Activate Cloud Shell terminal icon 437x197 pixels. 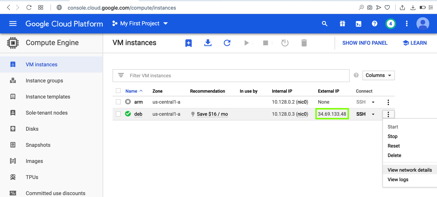pyautogui.click(x=359, y=24)
